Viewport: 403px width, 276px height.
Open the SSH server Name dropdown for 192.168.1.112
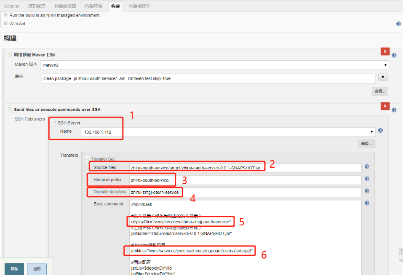[371, 131]
